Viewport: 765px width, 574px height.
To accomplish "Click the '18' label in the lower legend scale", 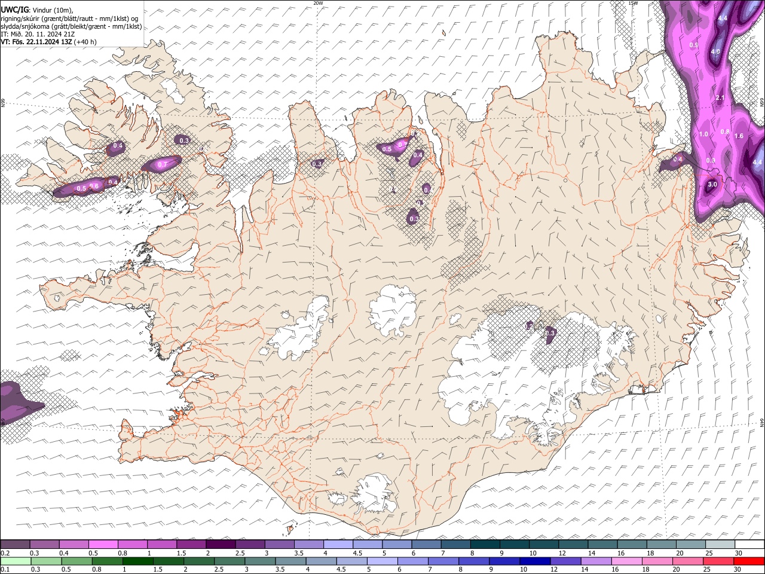I will click(x=647, y=570).
